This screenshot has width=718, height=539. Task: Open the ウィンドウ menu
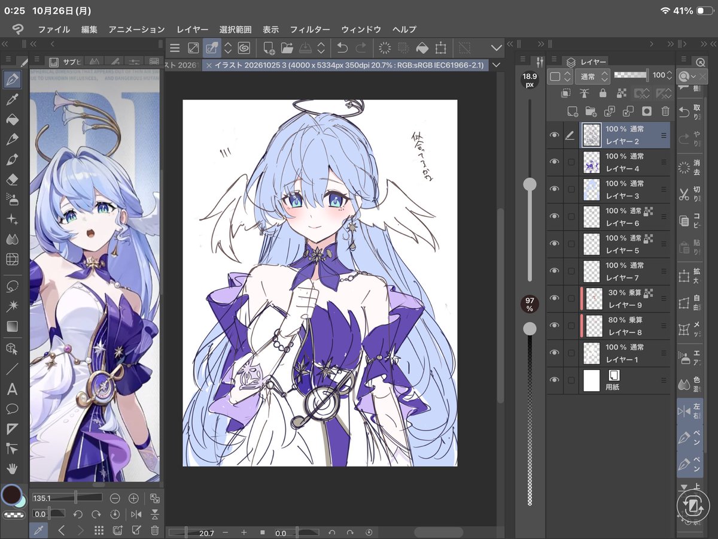(x=361, y=29)
